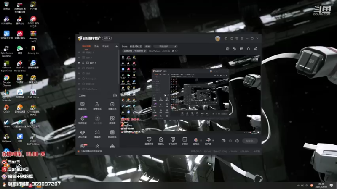Image resolution: width=337 pixels, height=189 pixels.
Task: Click the record video icon beside the gear
Action: (x=223, y=141)
